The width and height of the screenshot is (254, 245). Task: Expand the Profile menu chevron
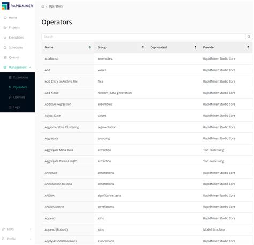pyautogui.click(x=31, y=239)
